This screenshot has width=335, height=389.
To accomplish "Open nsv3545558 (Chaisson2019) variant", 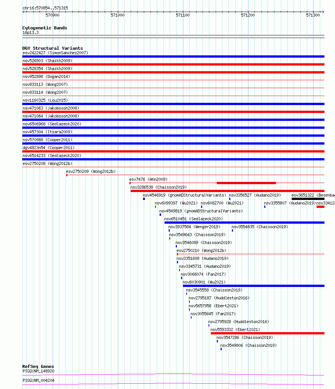I will click(214, 290).
